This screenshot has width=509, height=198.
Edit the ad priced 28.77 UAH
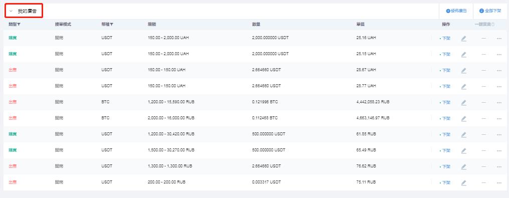click(464, 87)
